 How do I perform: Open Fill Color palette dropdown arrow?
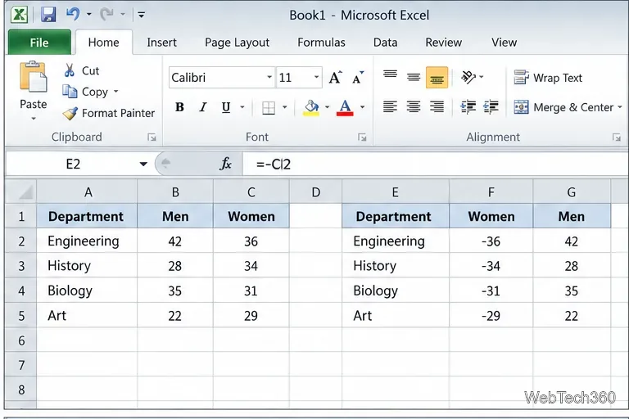coord(327,107)
